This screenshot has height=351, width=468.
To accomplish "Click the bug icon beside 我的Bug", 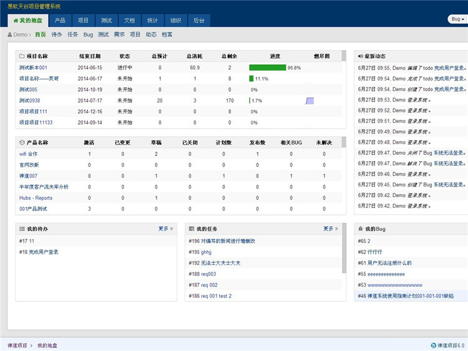I will click(x=361, y=229).
